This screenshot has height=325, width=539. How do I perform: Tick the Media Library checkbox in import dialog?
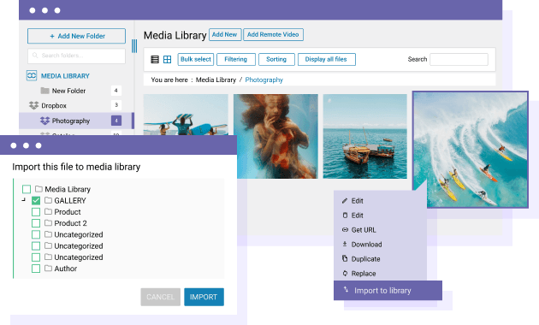point(27,189)
